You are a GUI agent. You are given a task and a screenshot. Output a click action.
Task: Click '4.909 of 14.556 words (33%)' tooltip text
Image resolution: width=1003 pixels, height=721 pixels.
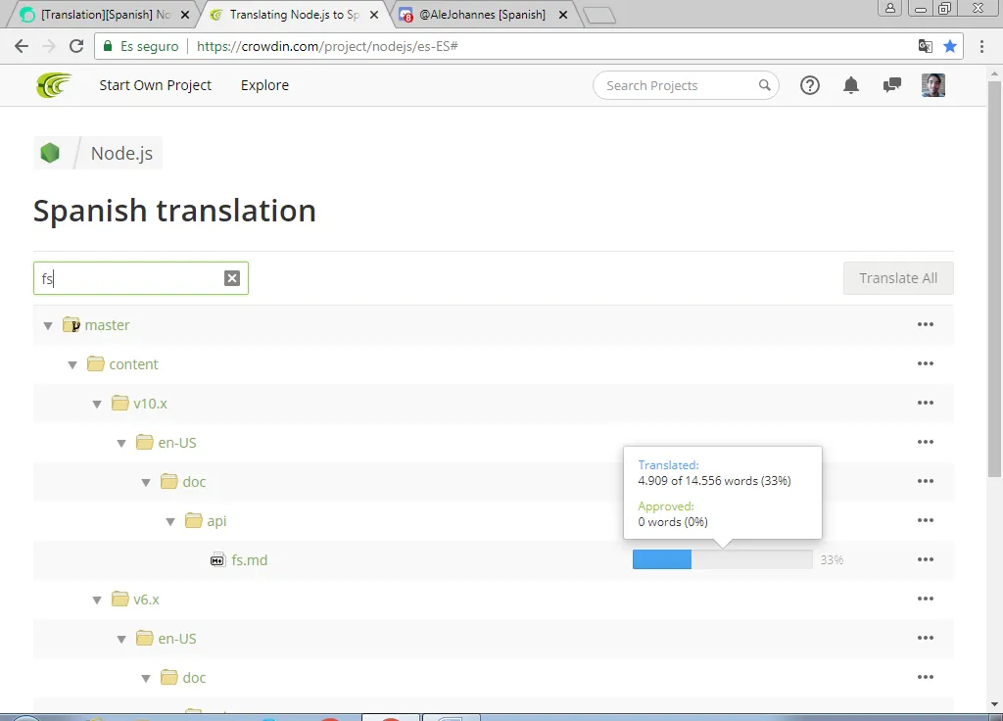[x=714, y=480]
